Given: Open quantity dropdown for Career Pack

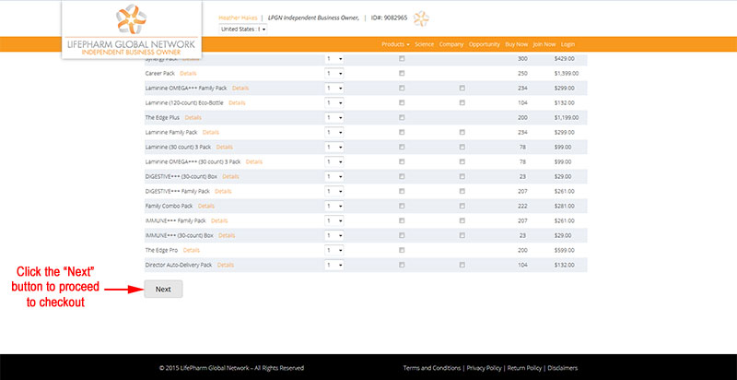Looking at the screenshot, I should (334, 74).
